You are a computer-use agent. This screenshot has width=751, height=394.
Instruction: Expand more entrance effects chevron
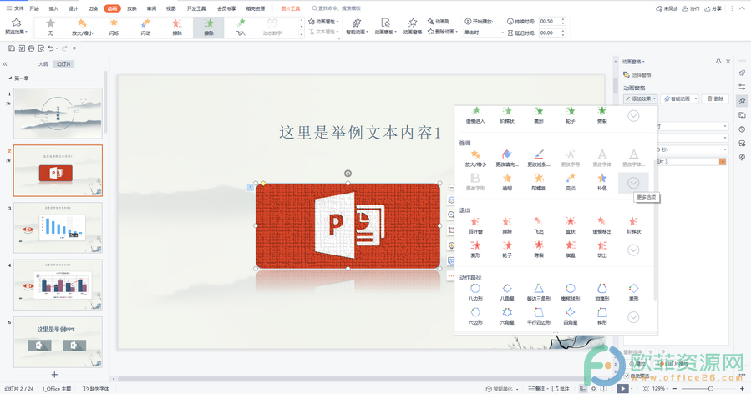tap(633, 116)
